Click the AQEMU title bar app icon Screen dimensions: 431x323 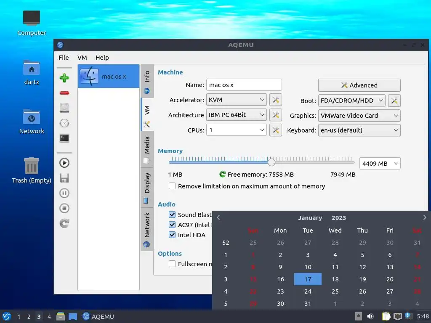tap(60, 45)
